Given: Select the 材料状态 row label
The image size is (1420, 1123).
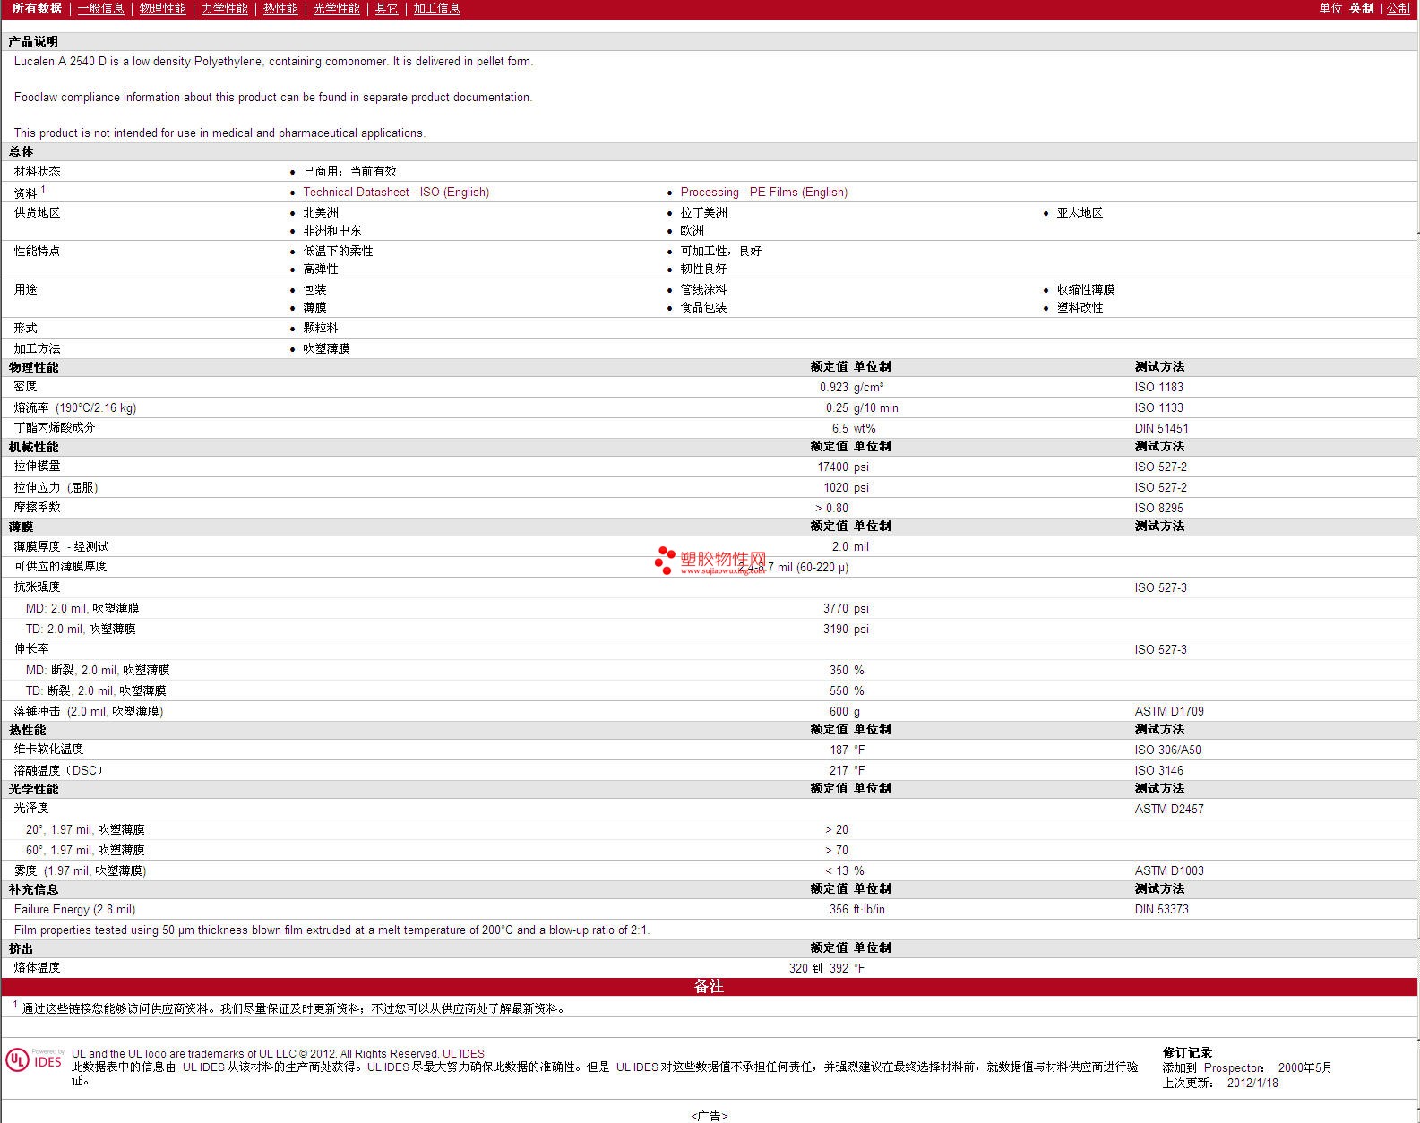Looking at the screenshot, I should coord(38,171).
